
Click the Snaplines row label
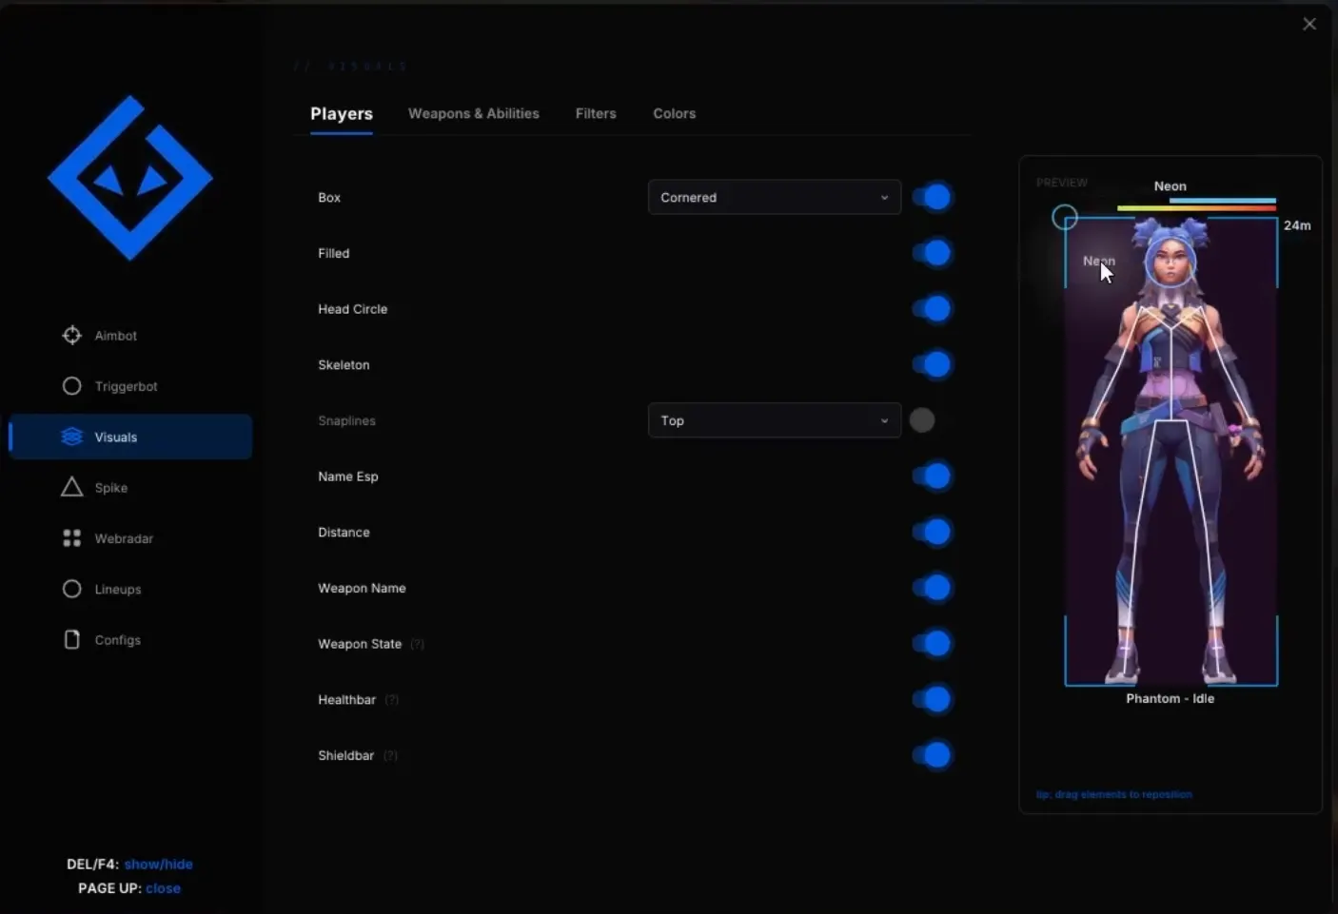tap(346, 420)
